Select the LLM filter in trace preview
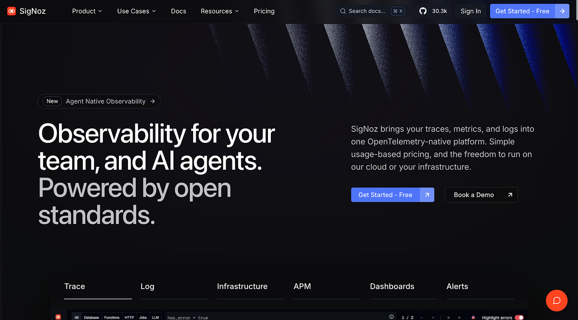Image resolution: width=578 pixels, height=320 pixels. (x=155, y=317)
